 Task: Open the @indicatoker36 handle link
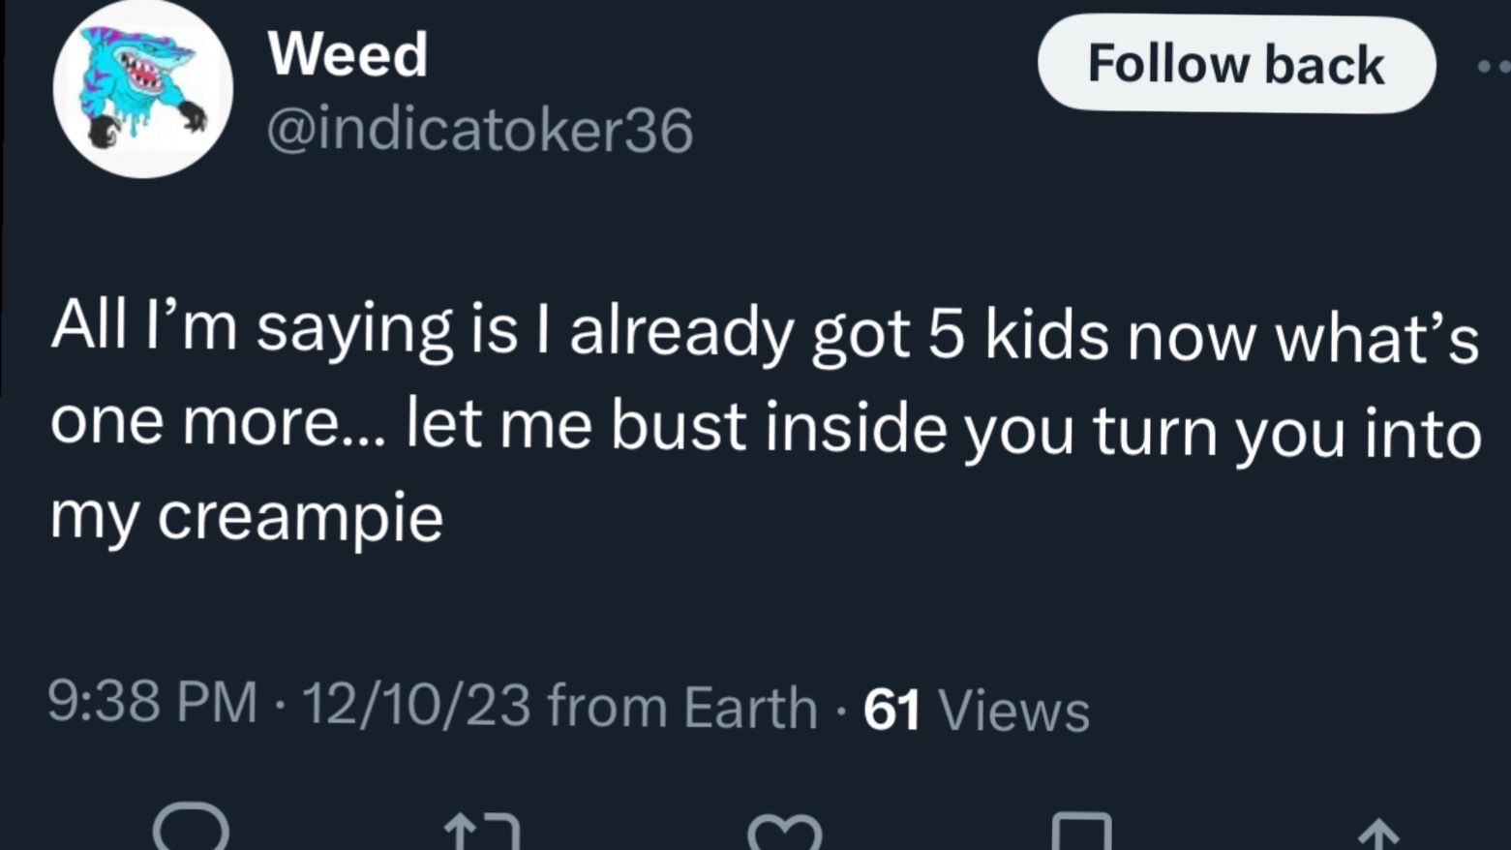click(x=479, y=130)
